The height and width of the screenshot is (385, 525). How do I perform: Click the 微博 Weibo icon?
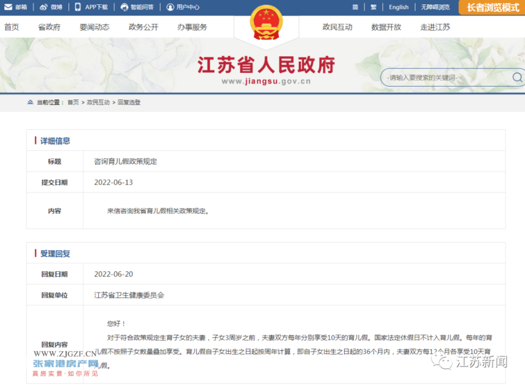click(43, 7)
